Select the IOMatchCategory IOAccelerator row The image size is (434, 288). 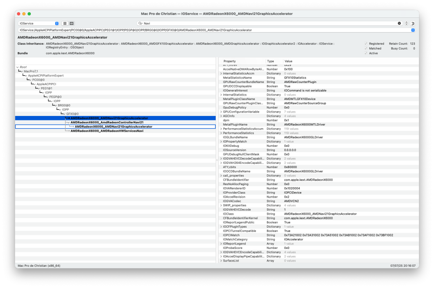click(x=318, y=239)
